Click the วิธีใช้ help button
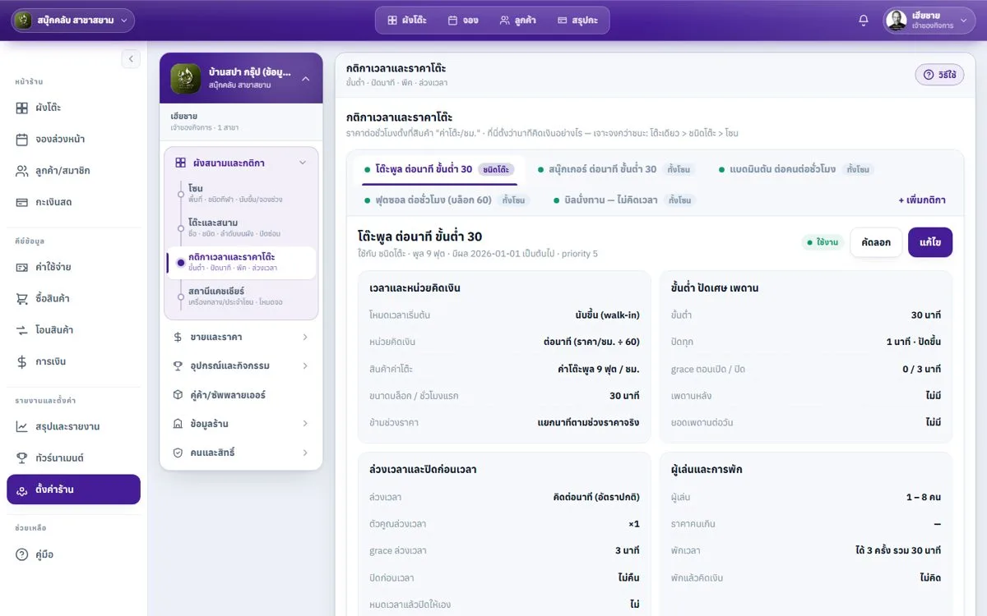 [939, 75]
